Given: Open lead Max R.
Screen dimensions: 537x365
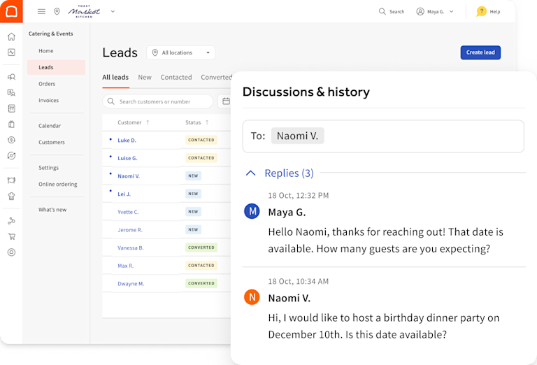Looking at the screenshot, I should pos(126,266).
